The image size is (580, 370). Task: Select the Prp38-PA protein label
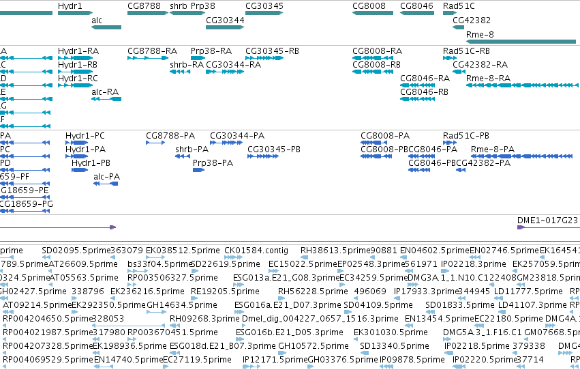213,163
